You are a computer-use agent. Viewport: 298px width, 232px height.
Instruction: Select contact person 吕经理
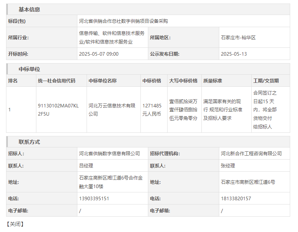[86, 166]
